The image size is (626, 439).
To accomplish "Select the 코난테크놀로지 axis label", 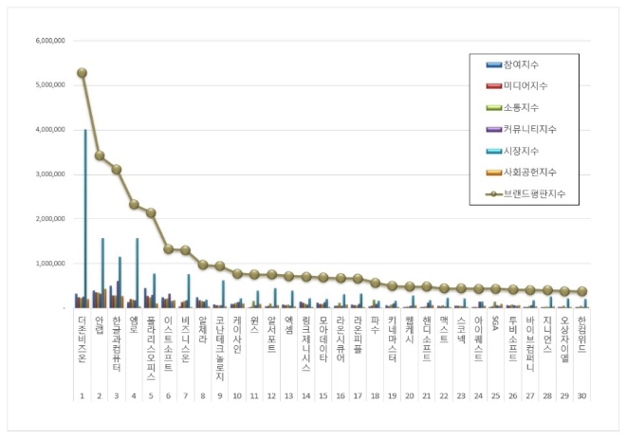I will tap(220, 346).
